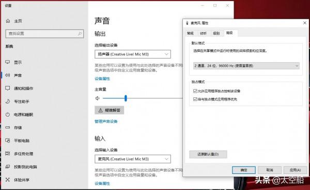Open output device dropdown 扬声器 (Creative Live! Mic M3)
Viewport: 310px width, 190px height.
click(133, 54)
